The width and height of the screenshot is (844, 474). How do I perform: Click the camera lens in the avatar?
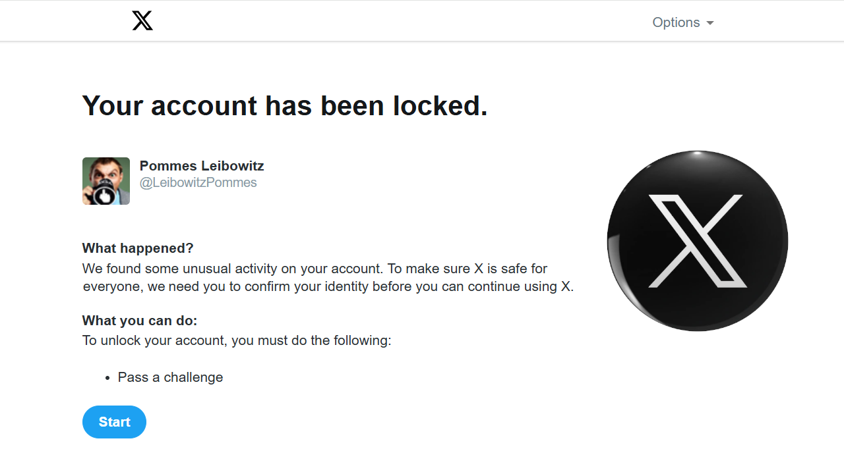pos(104,196)
